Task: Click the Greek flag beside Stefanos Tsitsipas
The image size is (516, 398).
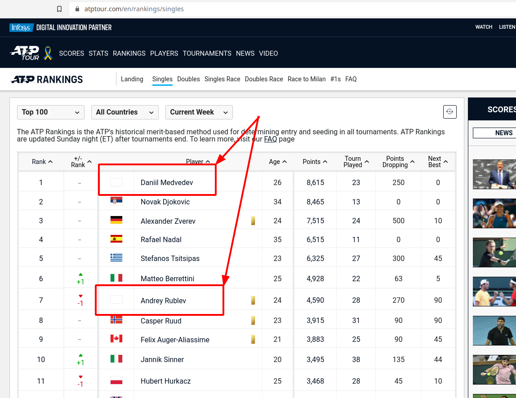Action: (x=116, y=258)
